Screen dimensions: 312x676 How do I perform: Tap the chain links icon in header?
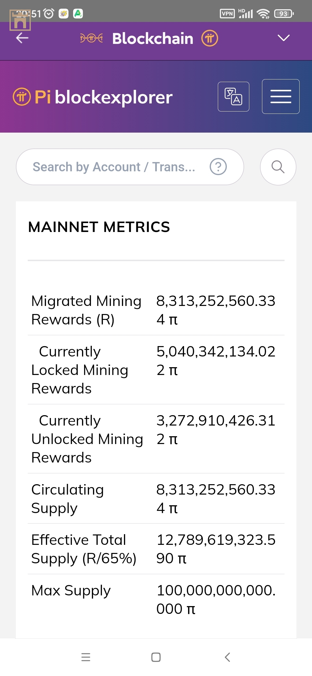tap(91, 38)
